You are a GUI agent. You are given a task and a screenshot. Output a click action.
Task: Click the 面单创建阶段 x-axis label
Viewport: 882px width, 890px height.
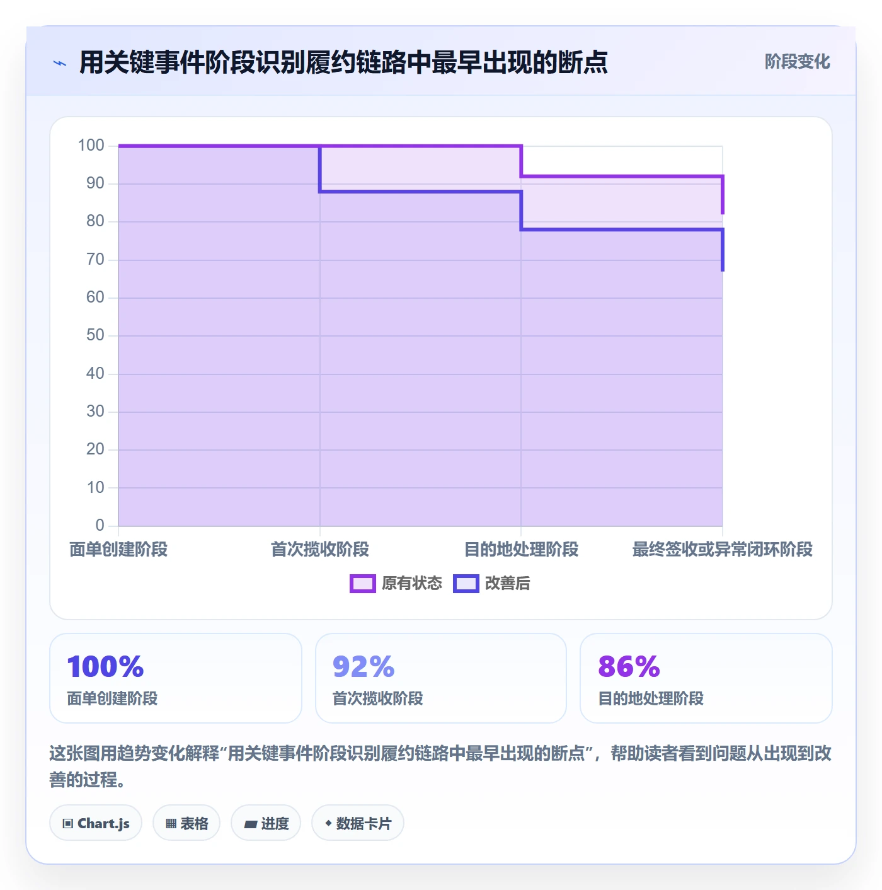click(118, 550)
